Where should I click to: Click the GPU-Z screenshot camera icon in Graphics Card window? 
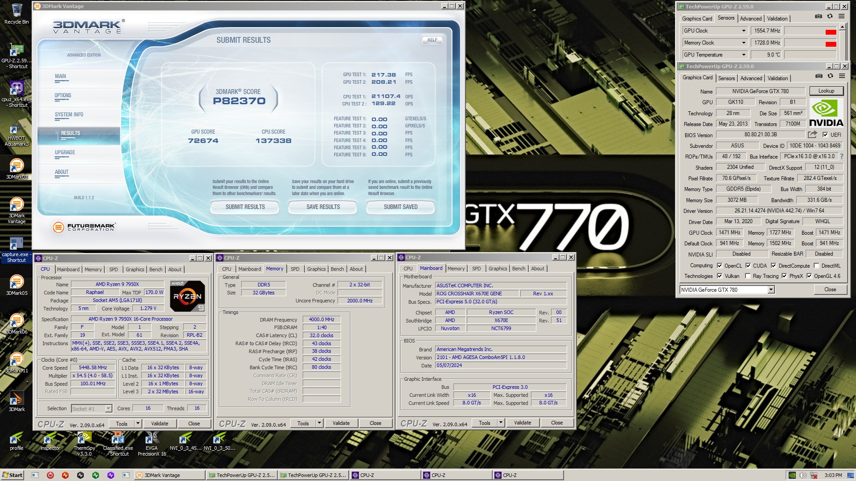click(819, 76)
